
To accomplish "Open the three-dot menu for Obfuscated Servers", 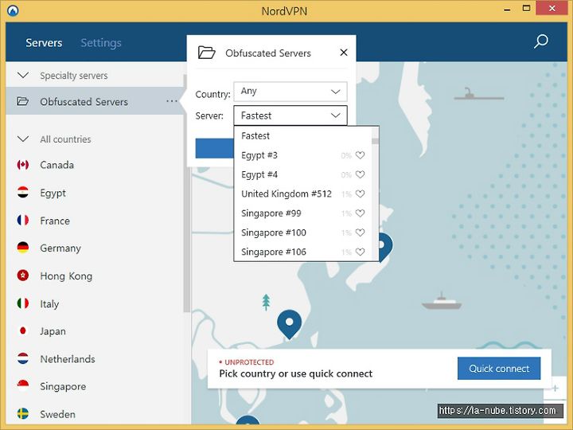I will point(172,101).
